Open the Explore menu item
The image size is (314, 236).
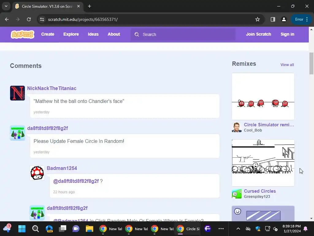coord(71,34)
